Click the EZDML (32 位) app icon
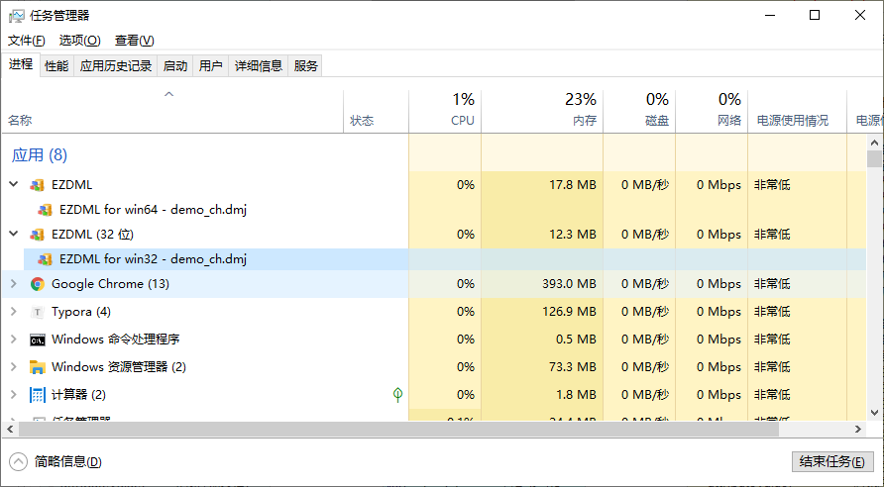 tap(38, 235)
